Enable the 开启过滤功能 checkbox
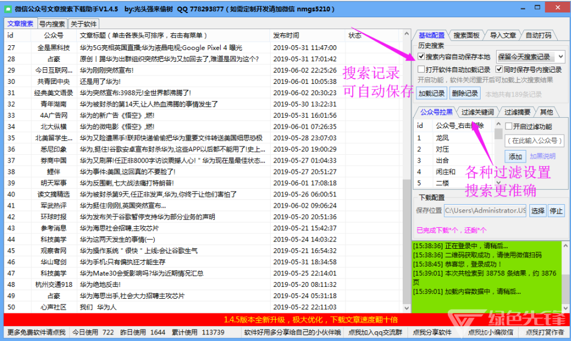Screen dimensions: 571x341 tap(509, 126)
